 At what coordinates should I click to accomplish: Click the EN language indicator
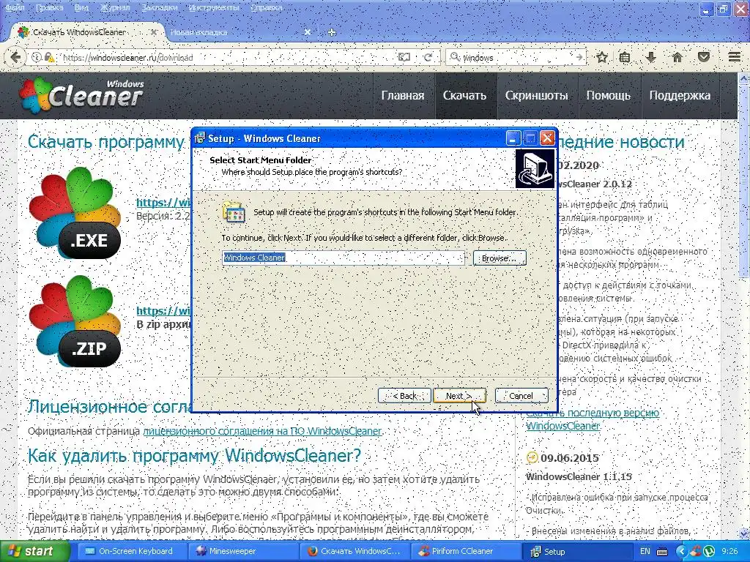point(645,552)
